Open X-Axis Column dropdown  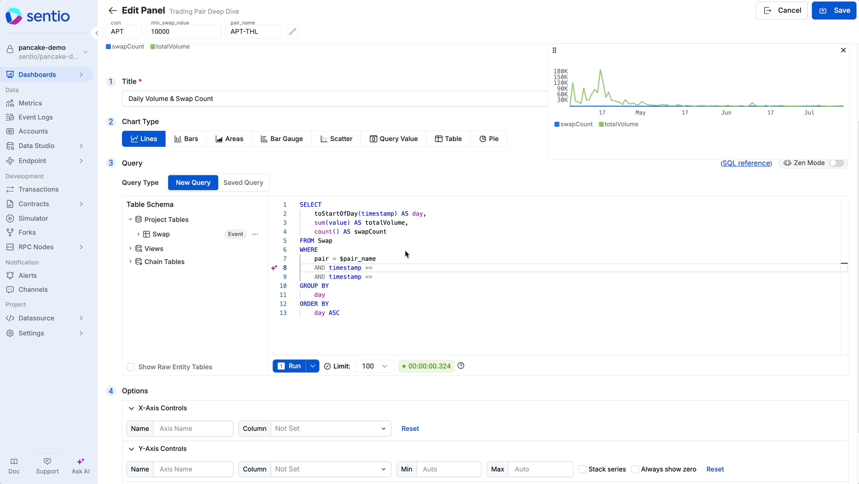[331, 428]
